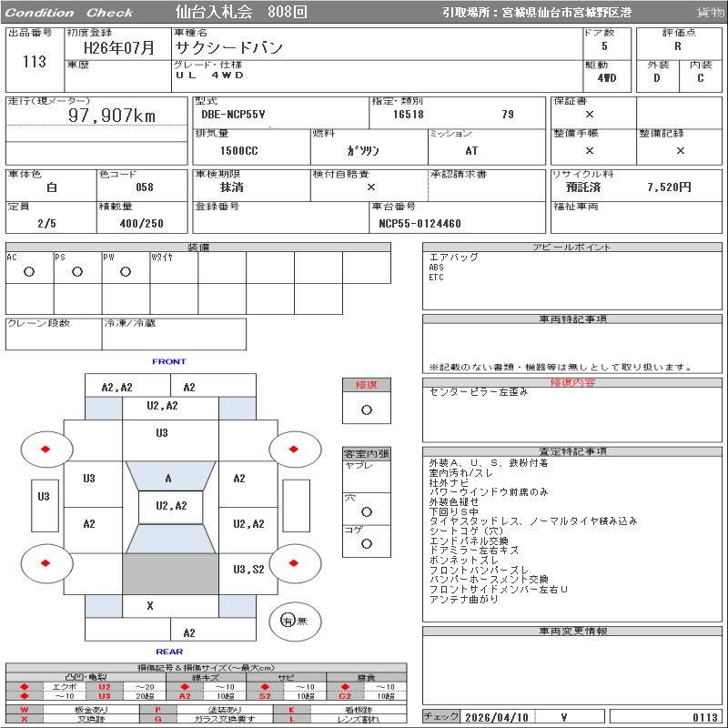Click the front-left tire diamond icon
This screenshot has width=728, height=728.
pyautogui.click(x=45, y=450)
